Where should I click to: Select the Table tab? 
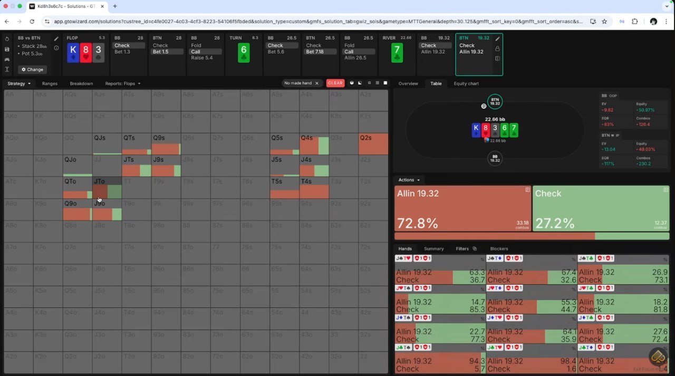[436, 83]
